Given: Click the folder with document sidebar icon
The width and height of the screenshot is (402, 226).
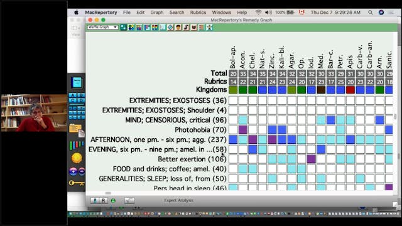Looking at the screenshot, I should pyautogui.click(x=77, y=130).
